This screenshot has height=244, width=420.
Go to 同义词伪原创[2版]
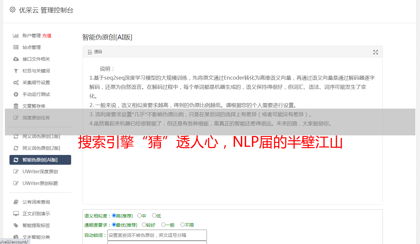pos(41,148)
